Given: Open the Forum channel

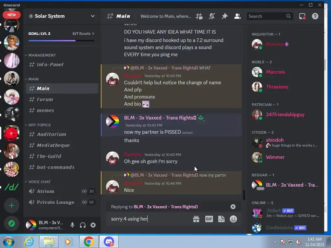Looking at the screenshot, I should tap(62, 99).
